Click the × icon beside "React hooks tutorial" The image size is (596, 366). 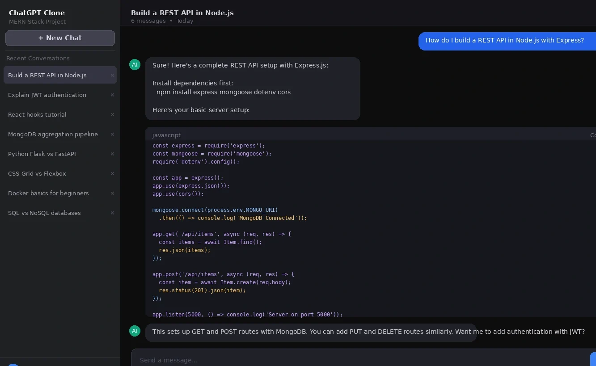click(112, 114)
